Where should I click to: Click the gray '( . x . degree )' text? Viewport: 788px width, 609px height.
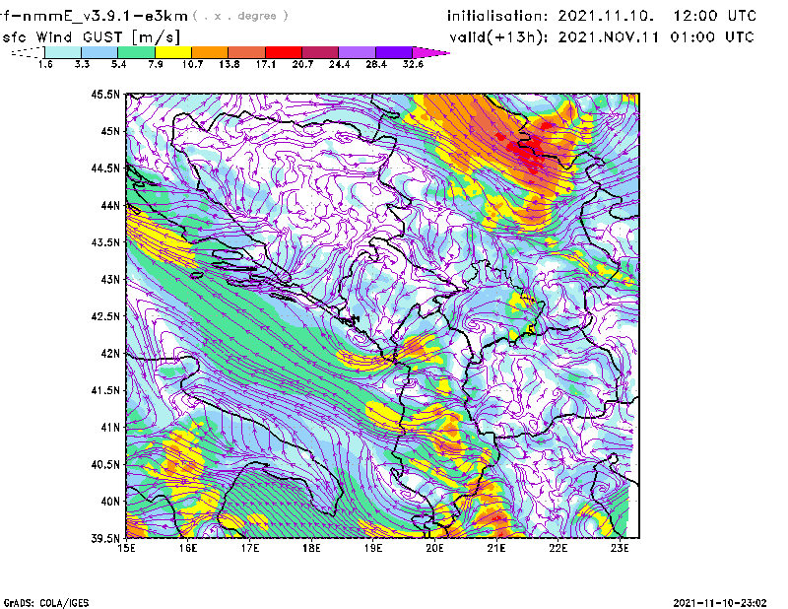pos(240,16)
